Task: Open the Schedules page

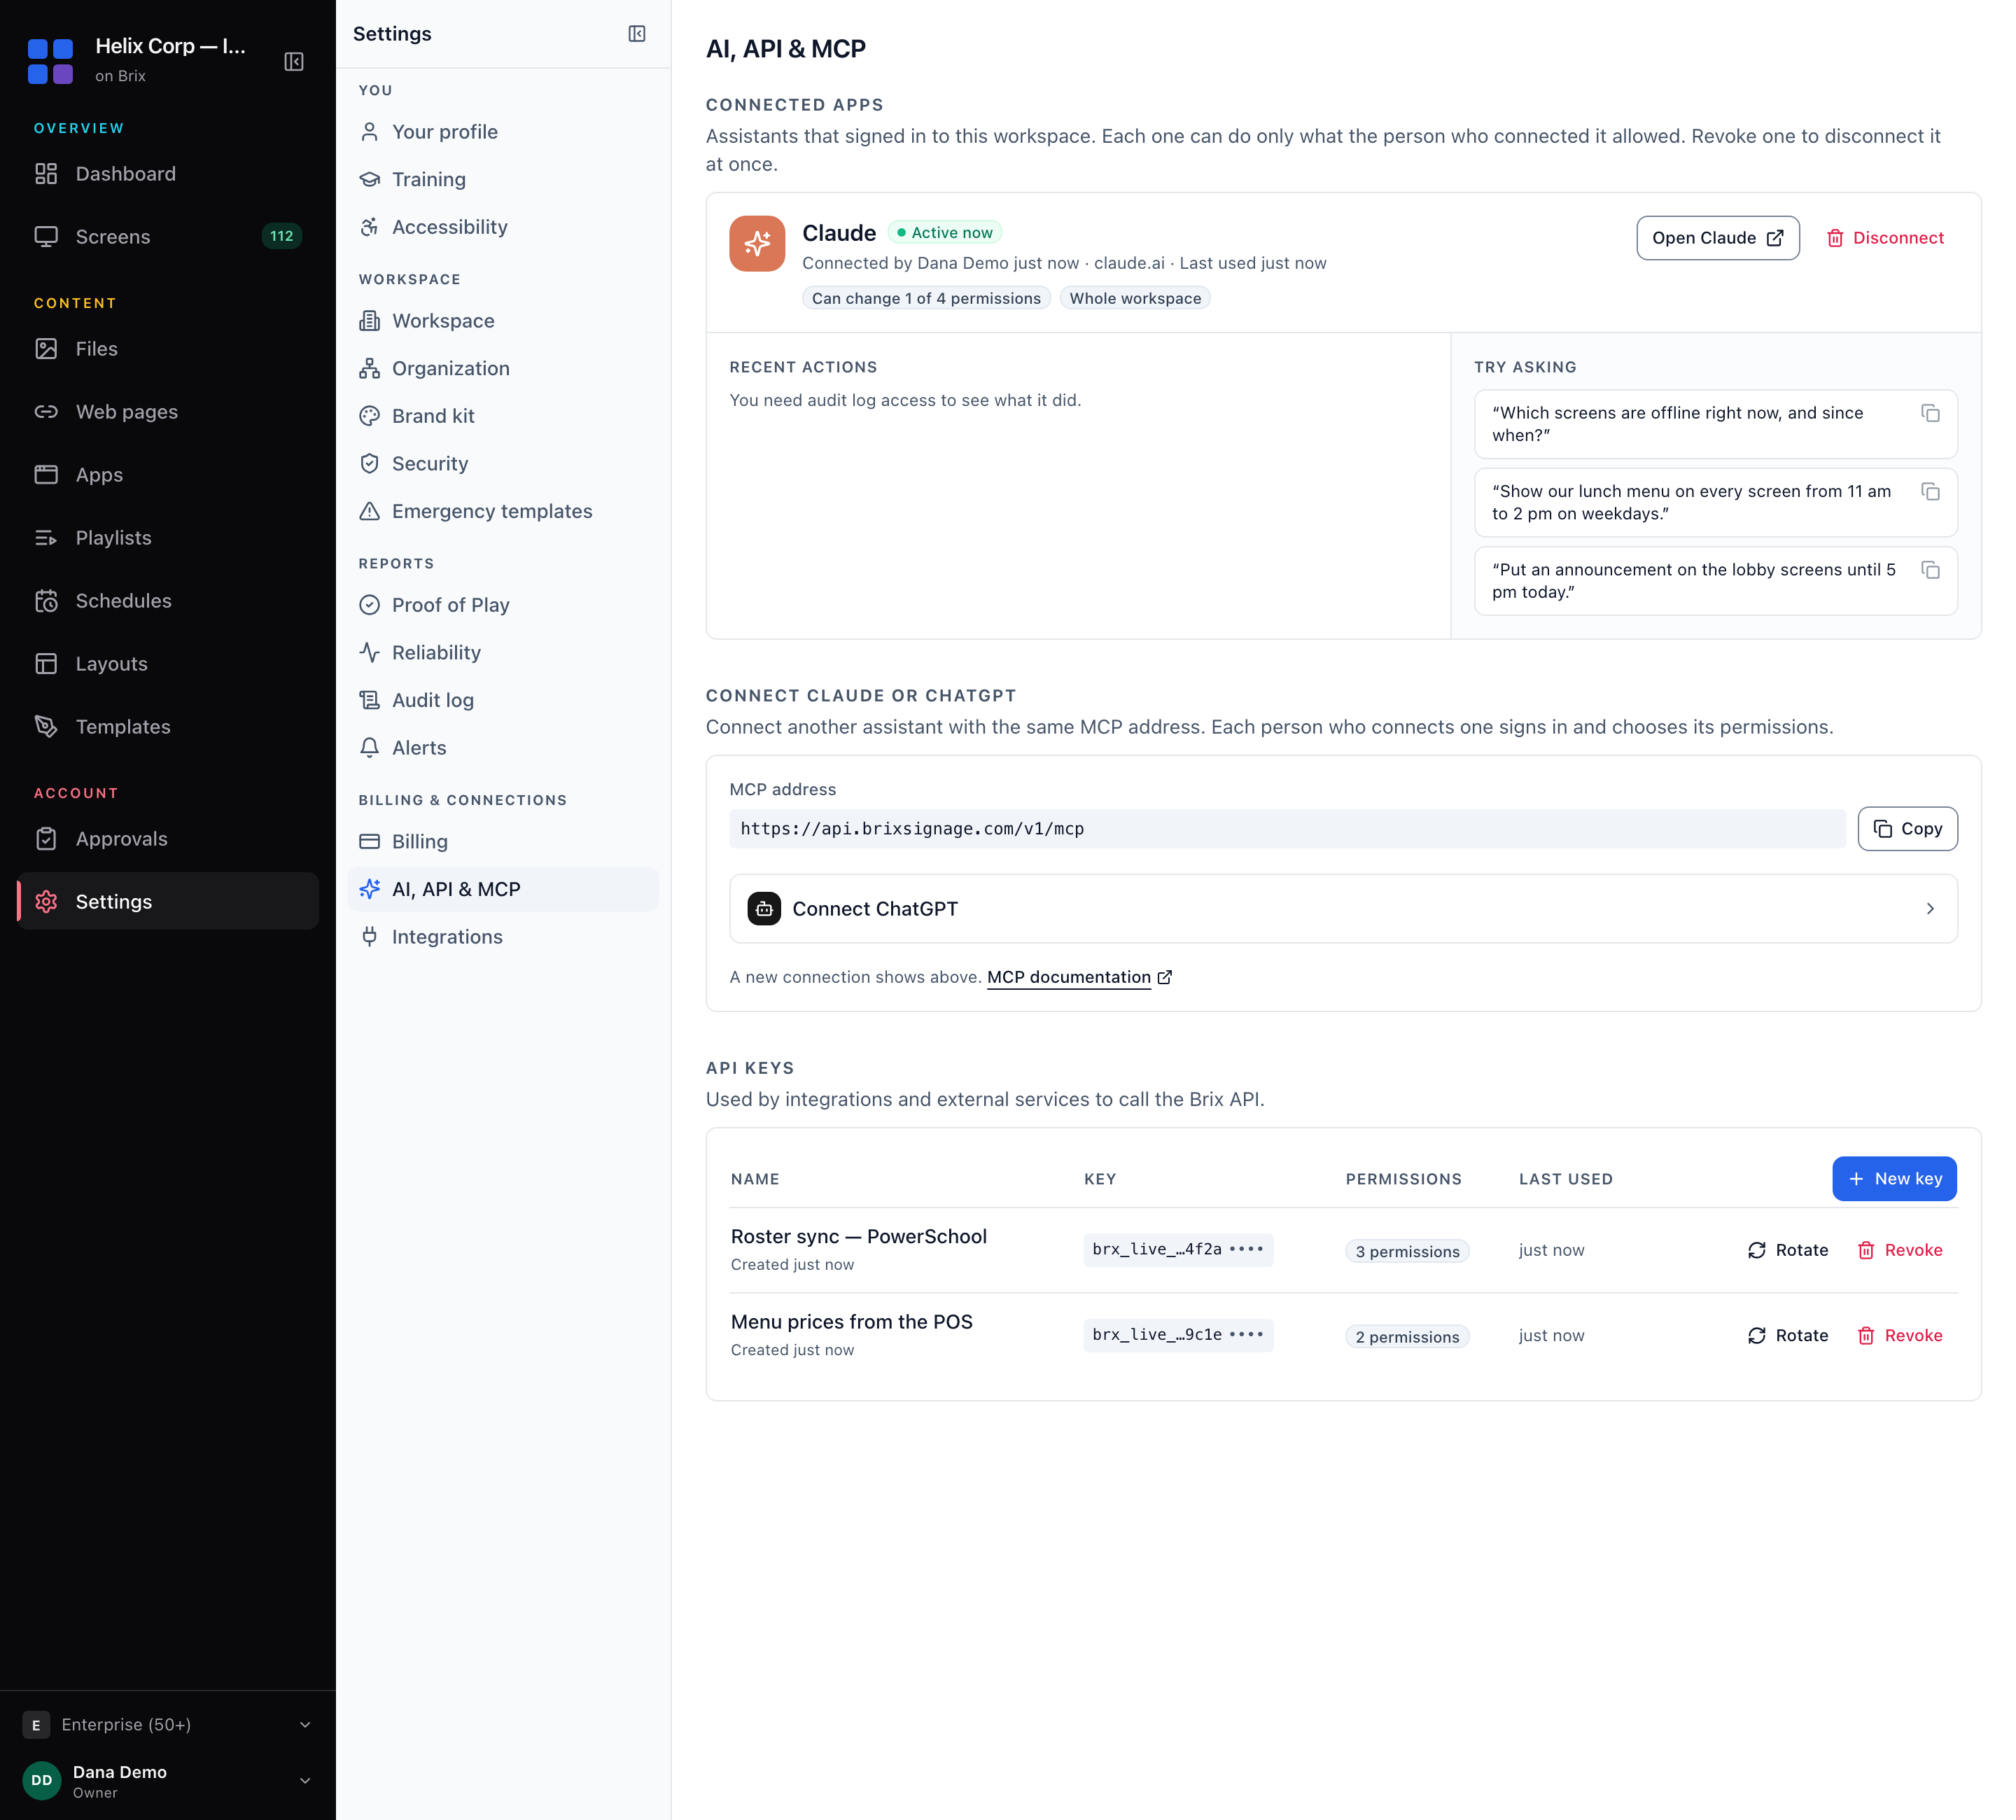Action: pyautogui.click(x=168, y=601)
